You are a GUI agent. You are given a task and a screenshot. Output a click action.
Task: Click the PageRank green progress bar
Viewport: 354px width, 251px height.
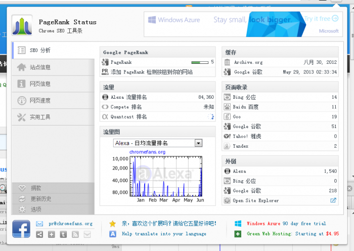click(200, 62)
